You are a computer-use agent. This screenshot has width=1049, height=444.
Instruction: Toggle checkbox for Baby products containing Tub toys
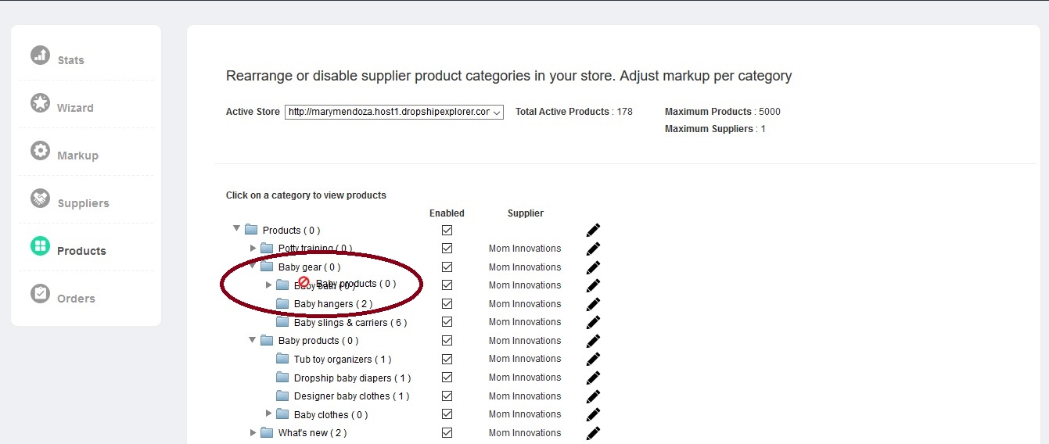point(447,341)
